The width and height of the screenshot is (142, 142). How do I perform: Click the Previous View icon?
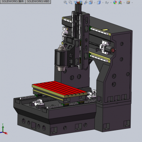pos(75,2)
